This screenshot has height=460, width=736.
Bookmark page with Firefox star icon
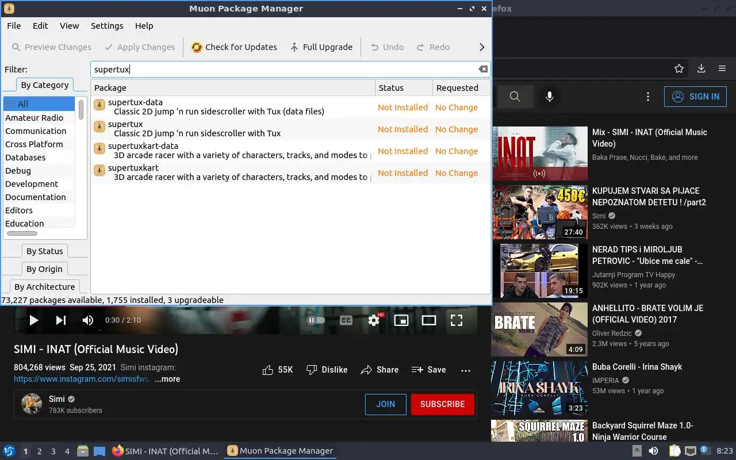click(x=679, y=68)
